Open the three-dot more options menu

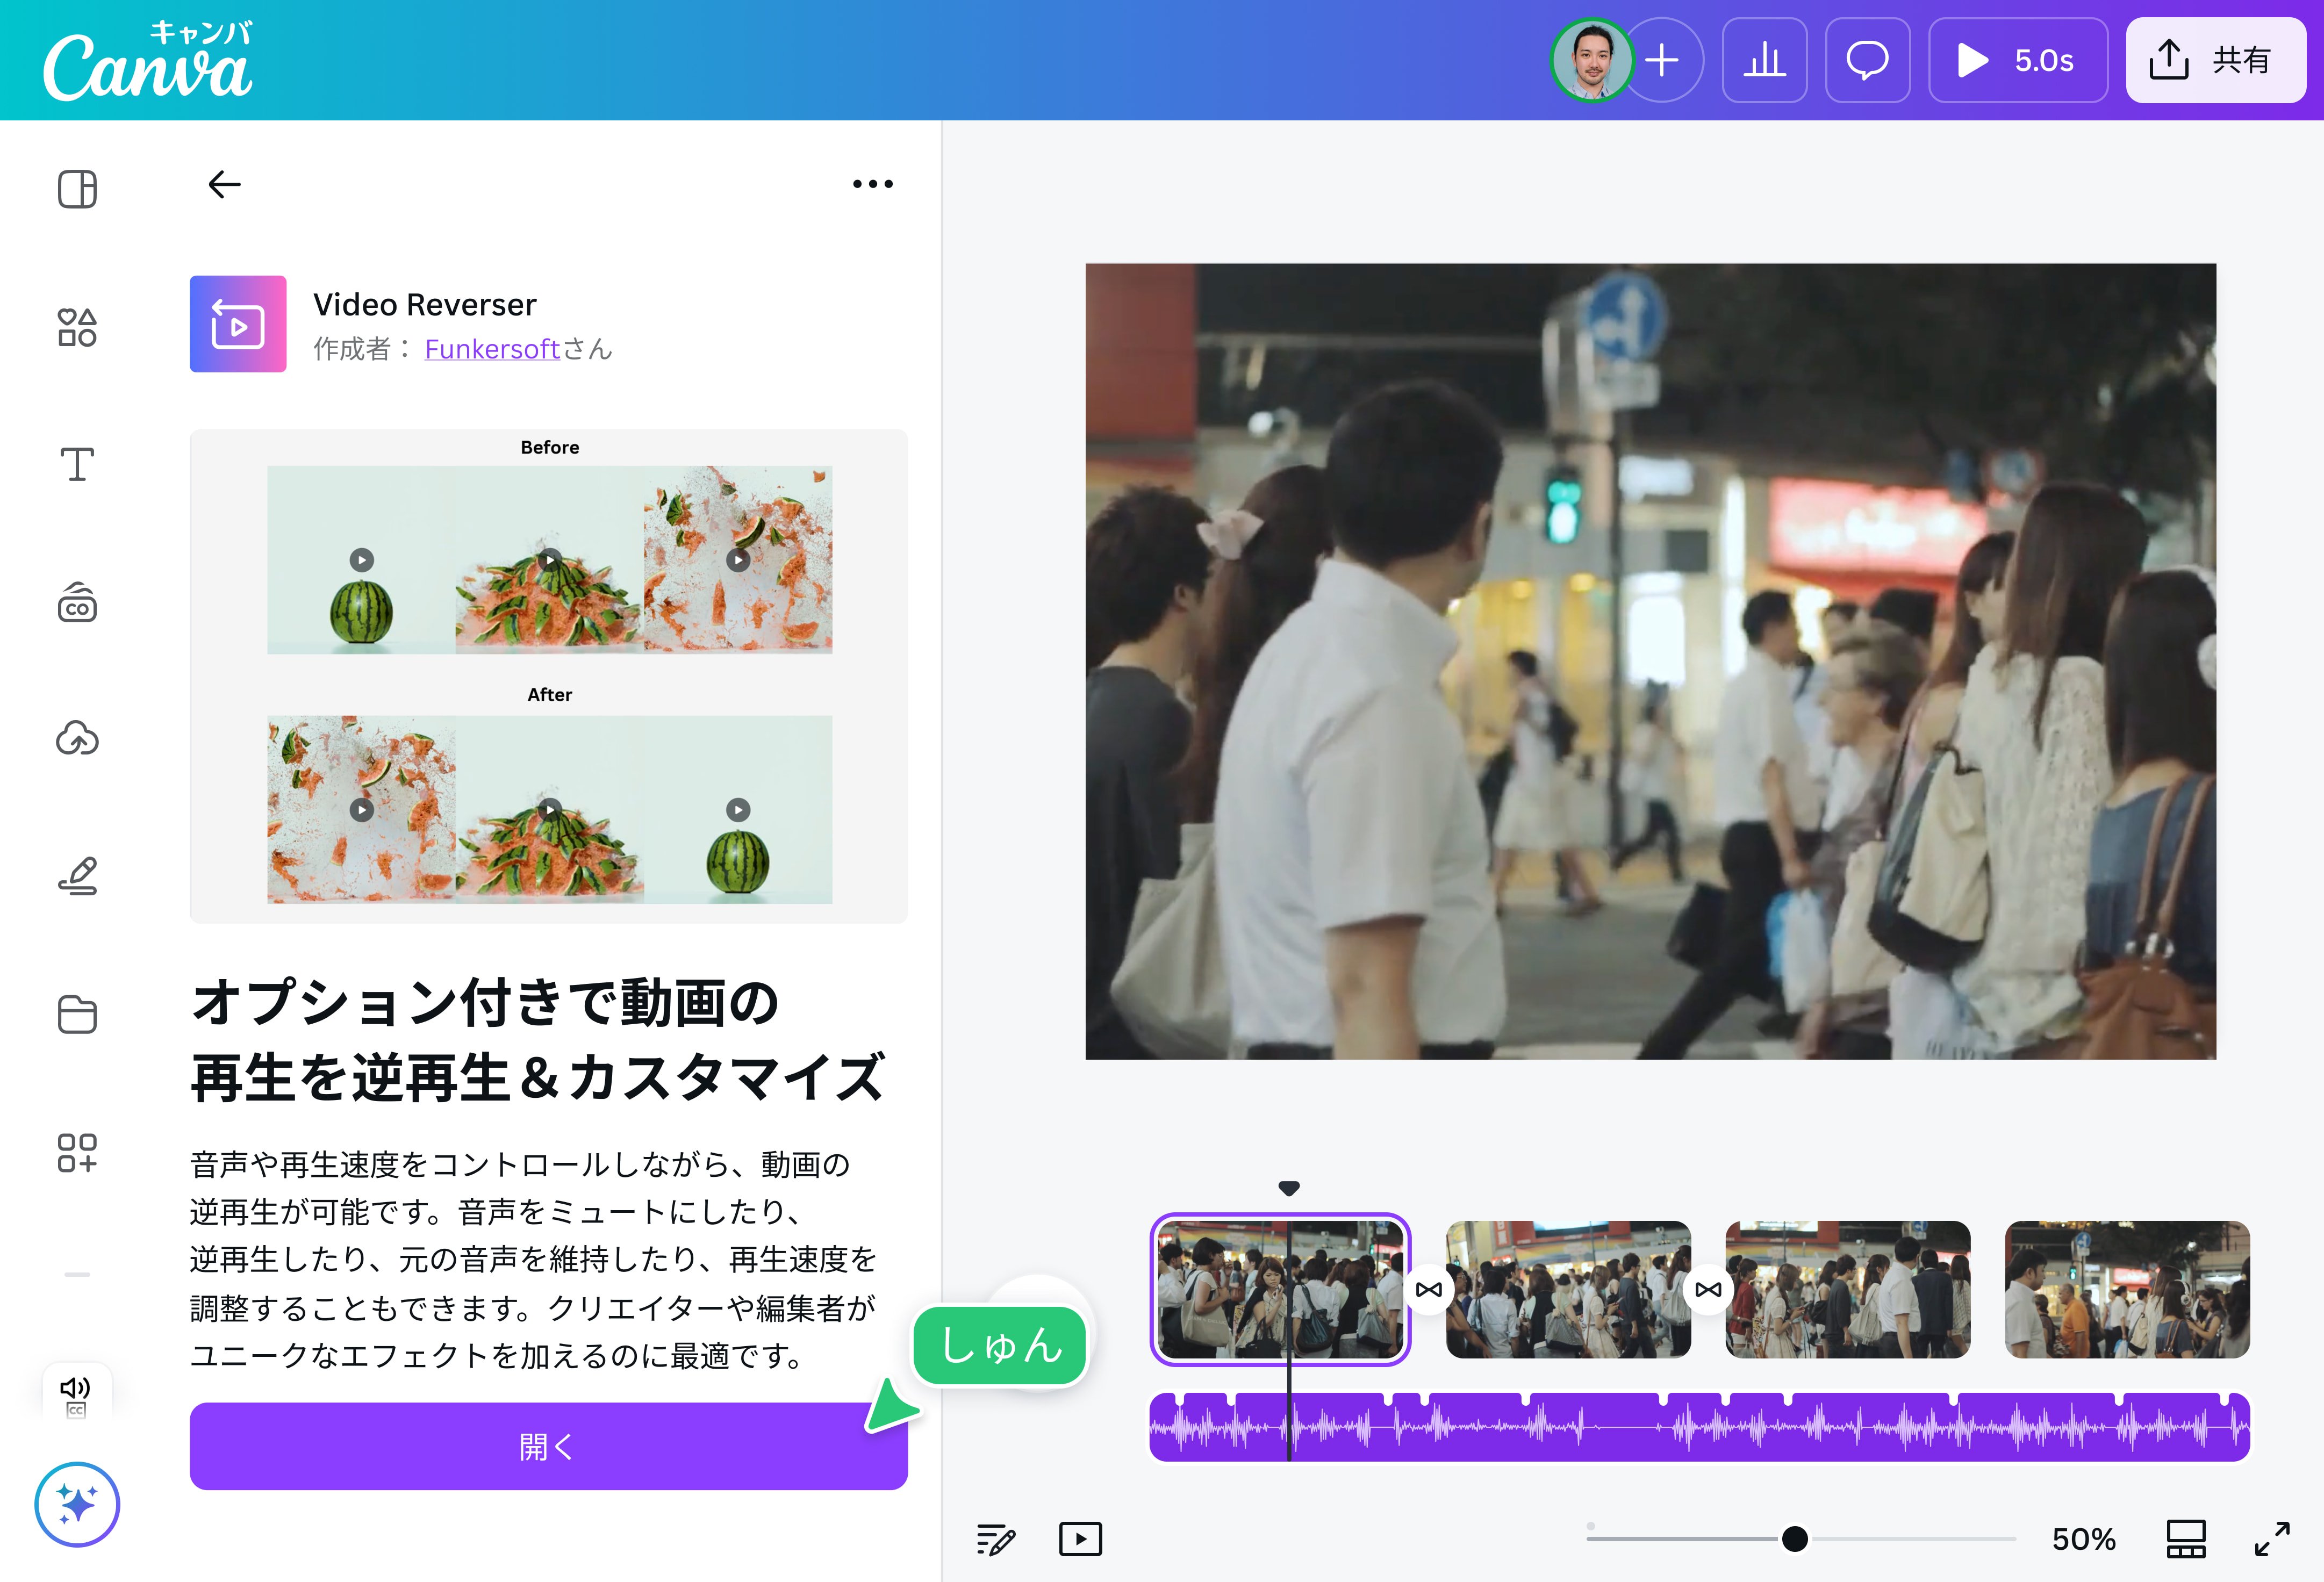[872, 184]
